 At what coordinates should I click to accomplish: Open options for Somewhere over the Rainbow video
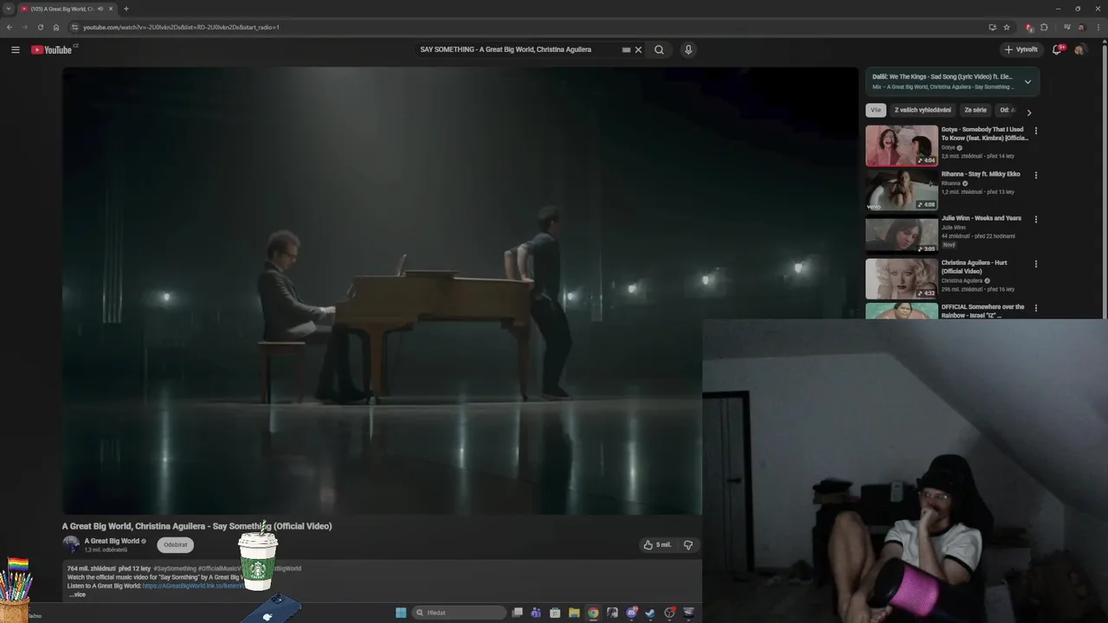1035,308
